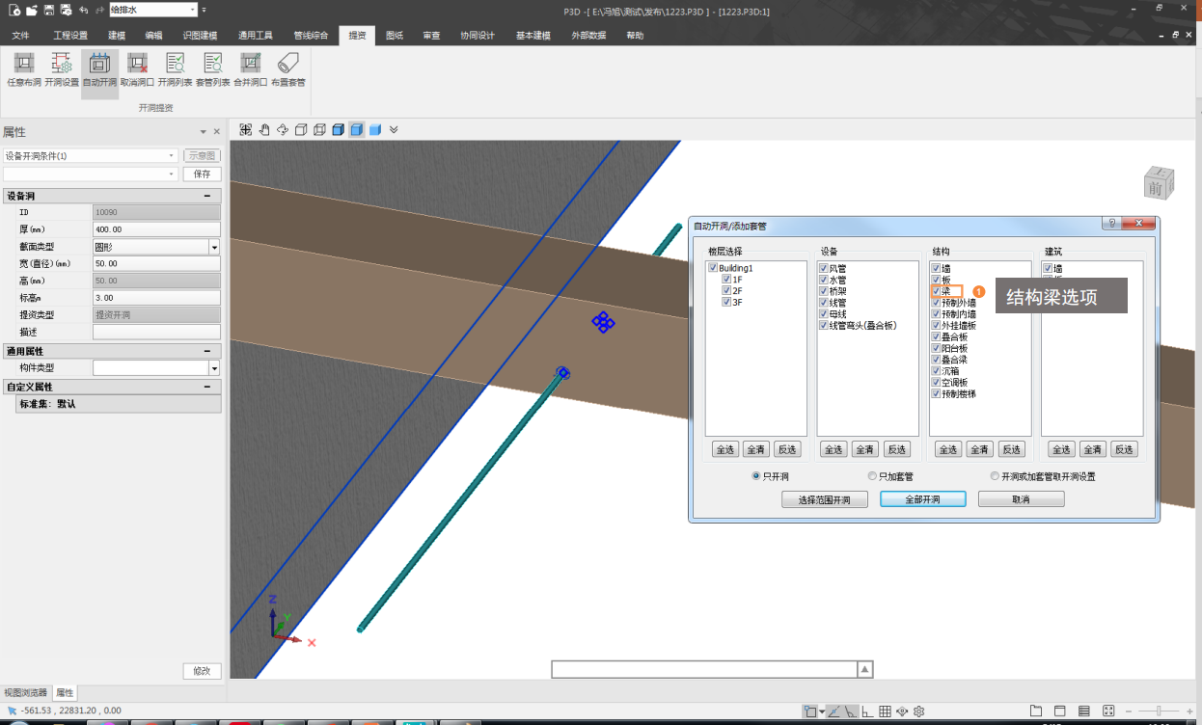Open the 开洞列表 list tool

coord(175,65)
